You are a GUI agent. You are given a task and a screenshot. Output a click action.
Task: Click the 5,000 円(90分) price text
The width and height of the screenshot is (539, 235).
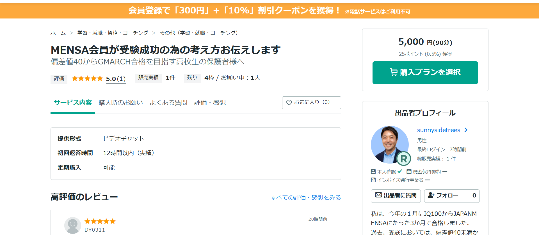425,42
